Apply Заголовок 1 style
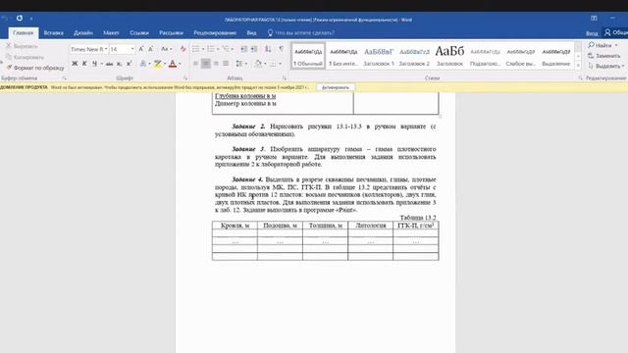The width and height of the screenshot is (628, 353). (379, 56)
